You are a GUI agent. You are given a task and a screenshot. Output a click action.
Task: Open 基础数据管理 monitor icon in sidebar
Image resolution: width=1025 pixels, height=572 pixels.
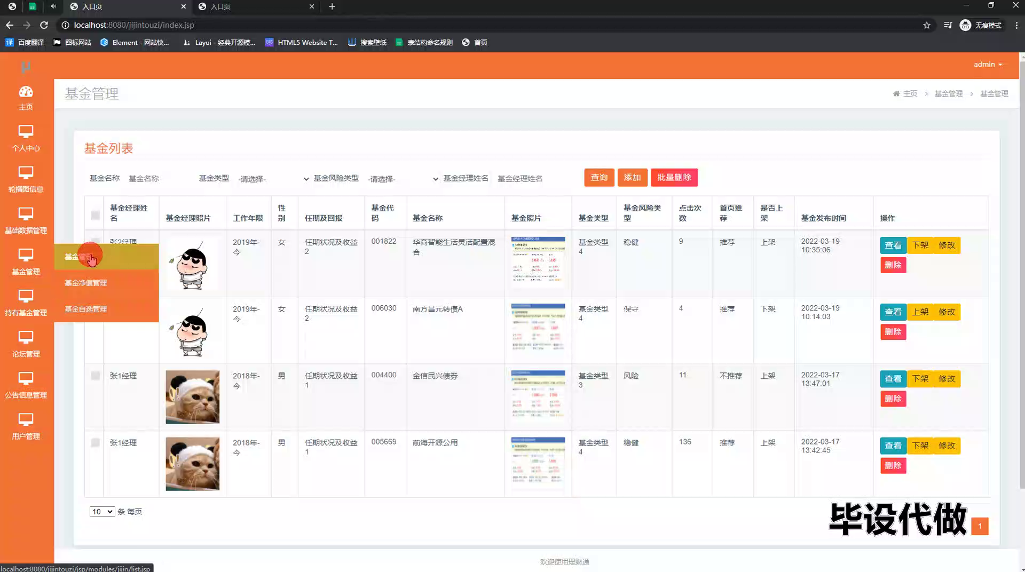coord(26,213)
